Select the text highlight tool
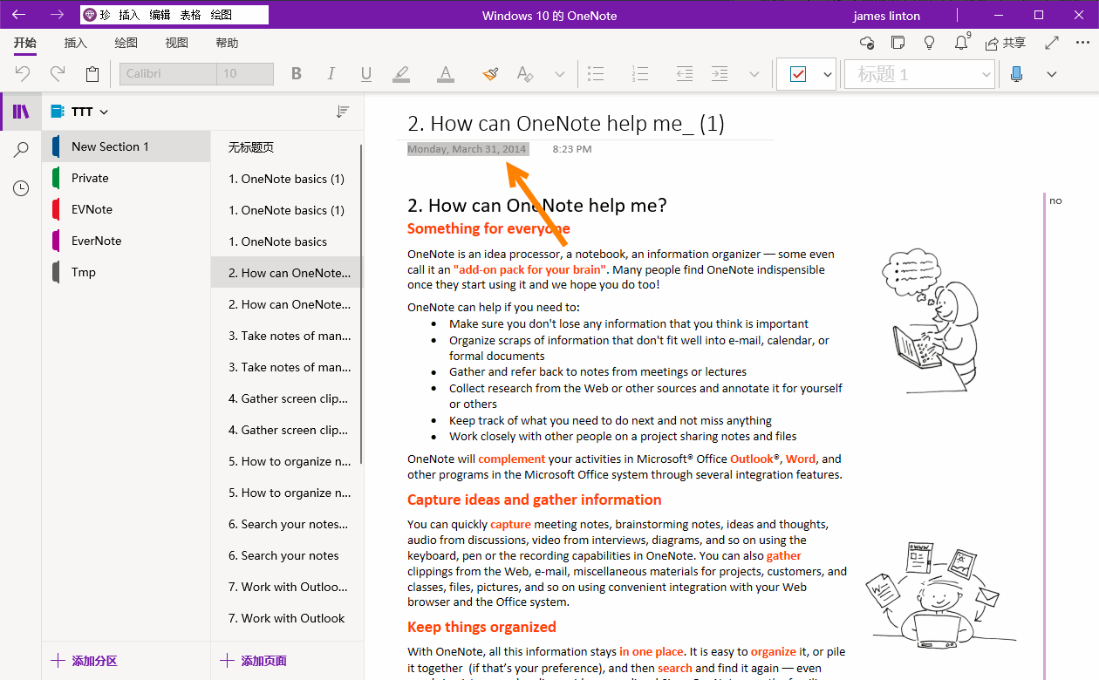1099x680 pixels. tap(400, 73)
